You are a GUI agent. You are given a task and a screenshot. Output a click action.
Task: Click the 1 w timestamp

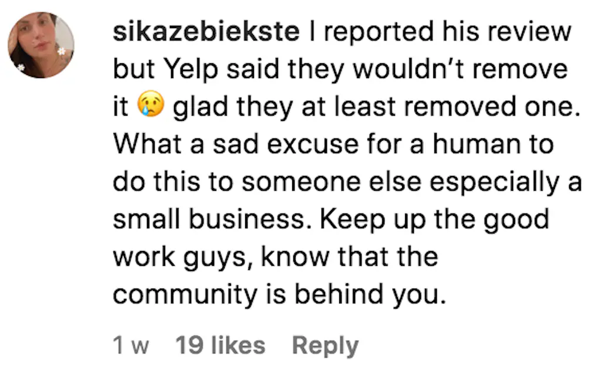click(131, 346)
